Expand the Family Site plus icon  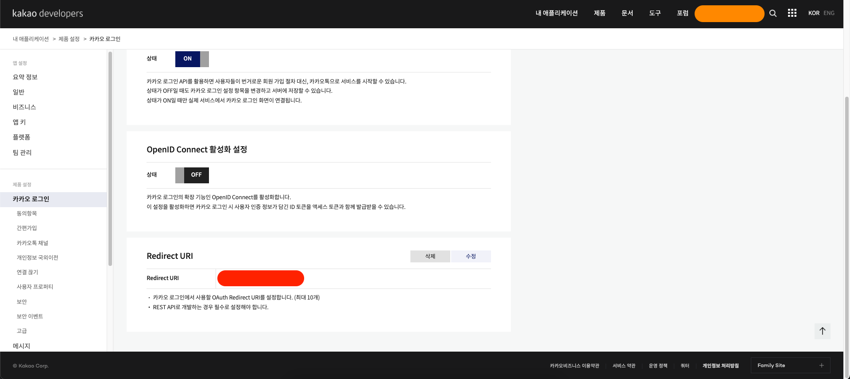point(821,365)
